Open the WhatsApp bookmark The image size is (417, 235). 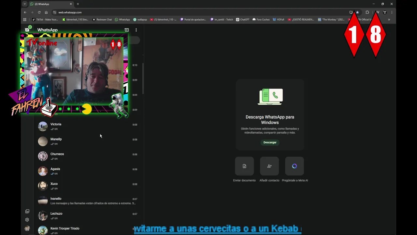point(122,20)
